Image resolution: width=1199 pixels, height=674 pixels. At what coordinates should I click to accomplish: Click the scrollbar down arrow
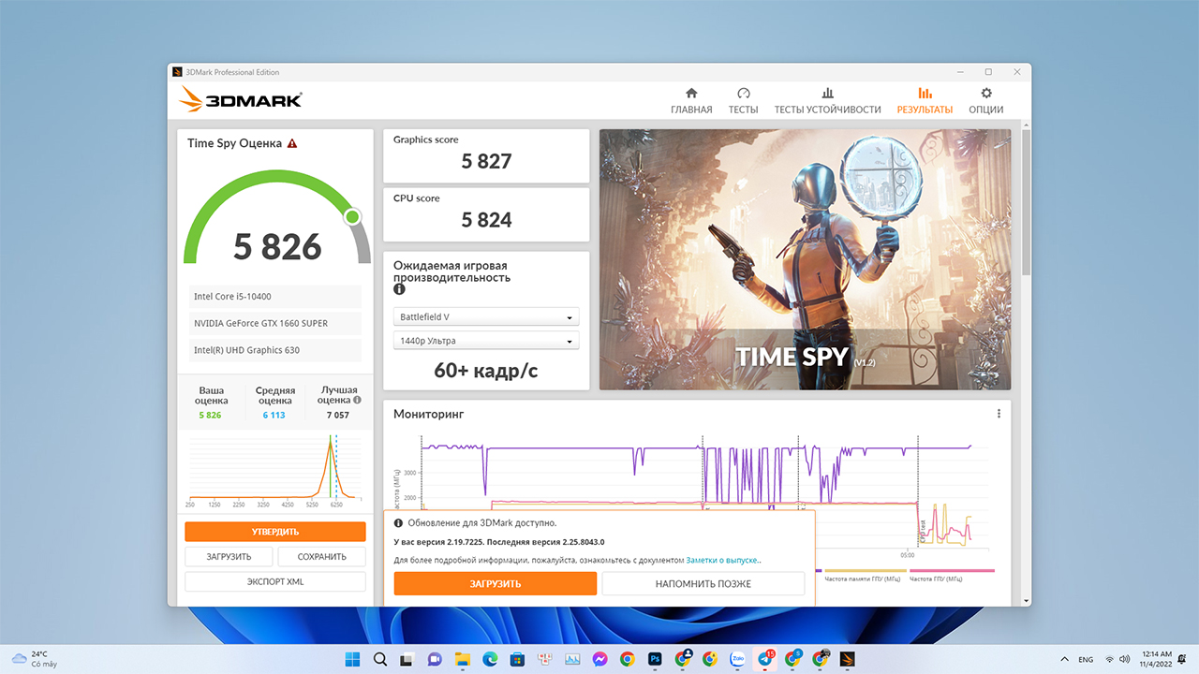click(1026, 600)
